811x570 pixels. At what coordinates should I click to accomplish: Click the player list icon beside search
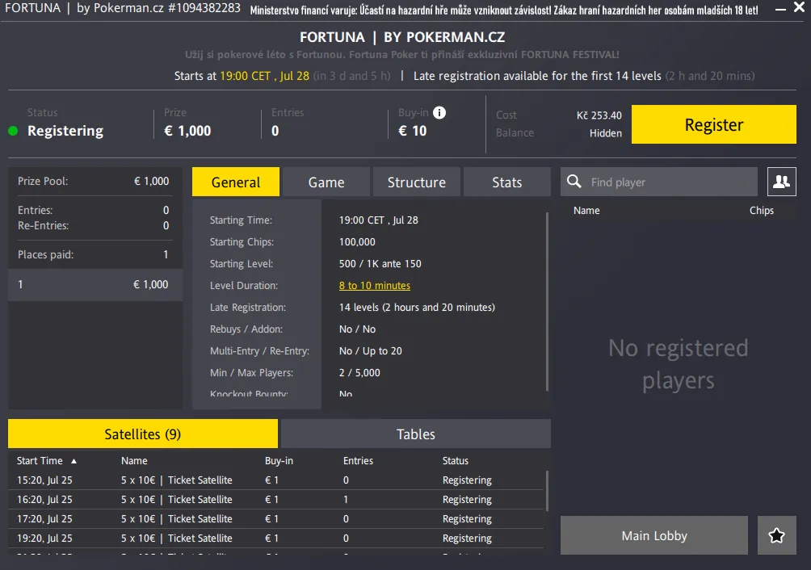click(782, 182)
